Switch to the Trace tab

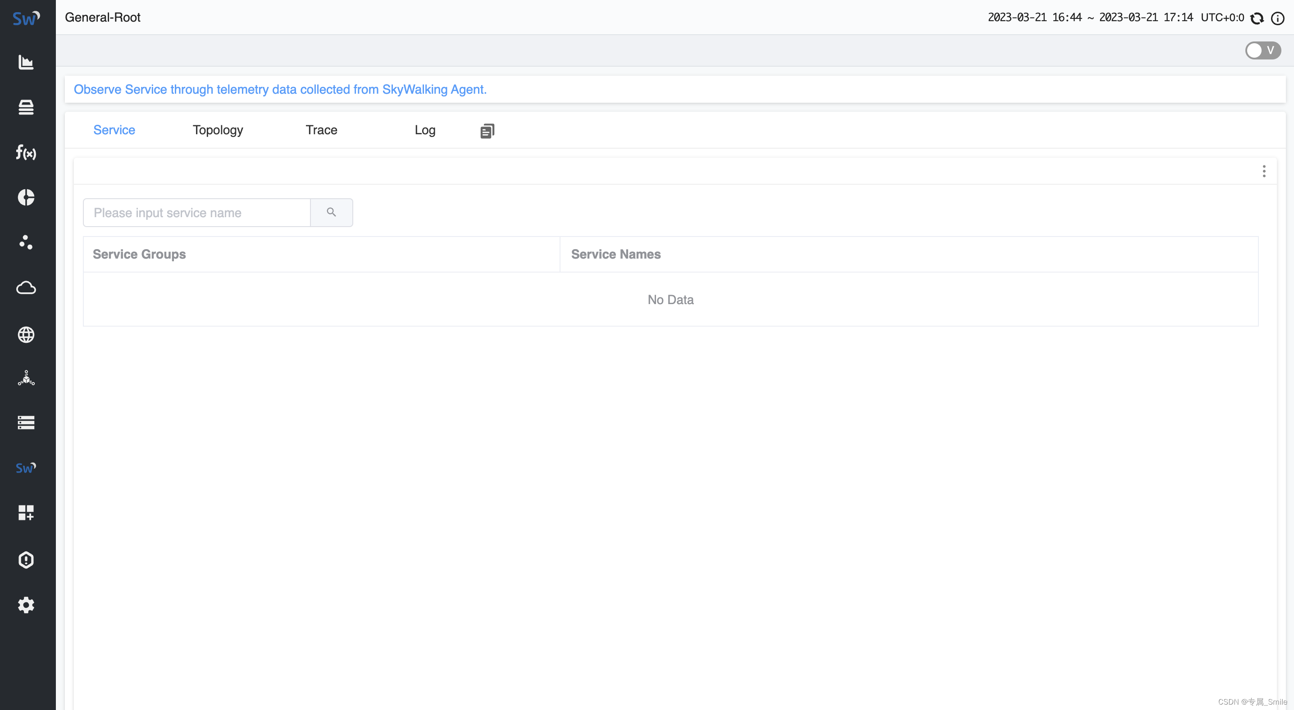coord(322,130)
